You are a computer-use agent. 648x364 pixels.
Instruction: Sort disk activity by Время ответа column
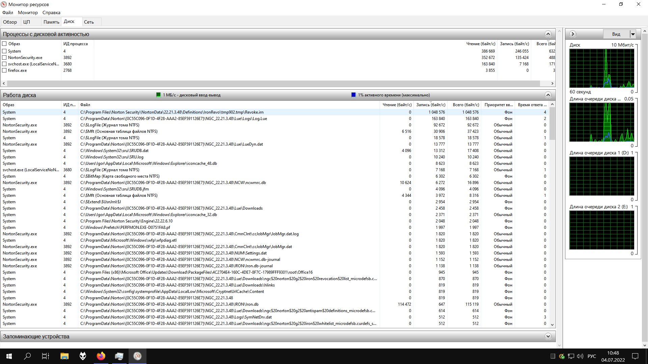tap(532, 105)
